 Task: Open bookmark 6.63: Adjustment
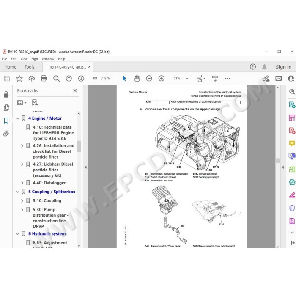[50, 243]
